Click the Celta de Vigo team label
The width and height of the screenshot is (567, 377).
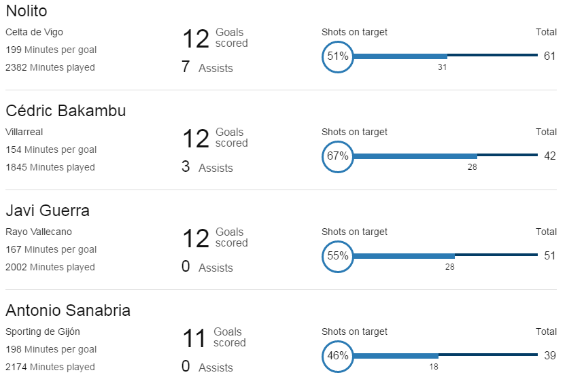click(x=35, y=32)
